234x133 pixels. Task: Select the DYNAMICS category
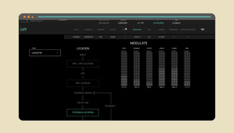88,30
